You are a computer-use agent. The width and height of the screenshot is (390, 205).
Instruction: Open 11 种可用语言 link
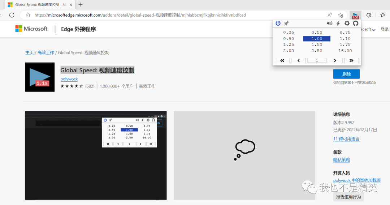[x=346, y=139]
